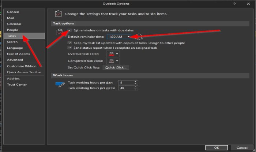Open the Add-ins category
This screenshot has height=152, width=256.
click(x=14, y=79)
